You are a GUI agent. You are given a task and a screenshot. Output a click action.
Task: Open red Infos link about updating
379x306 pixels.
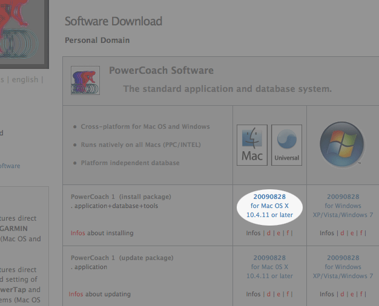pyautogui.click(x=76, y=294)
